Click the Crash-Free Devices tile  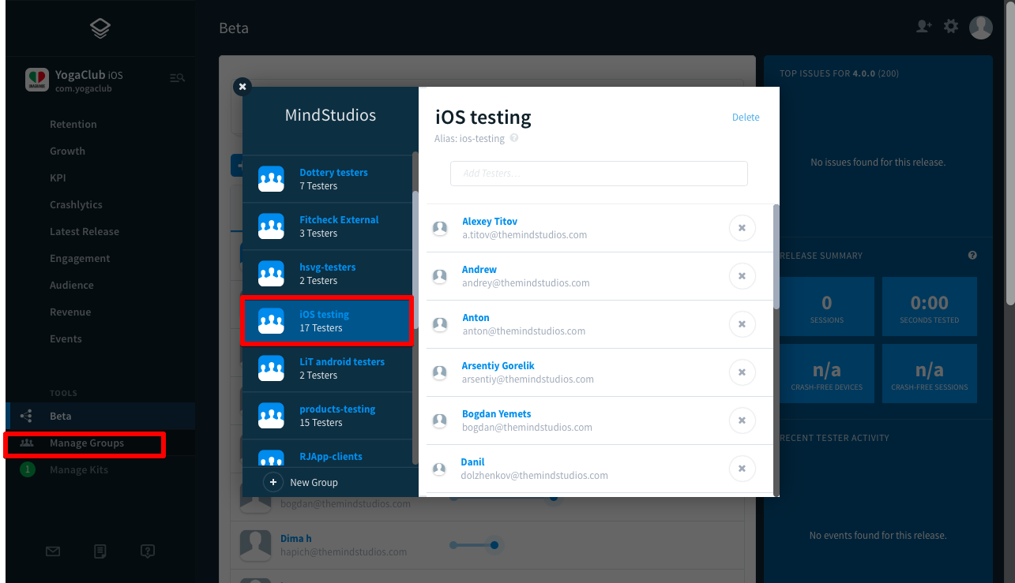pos(827,374)
